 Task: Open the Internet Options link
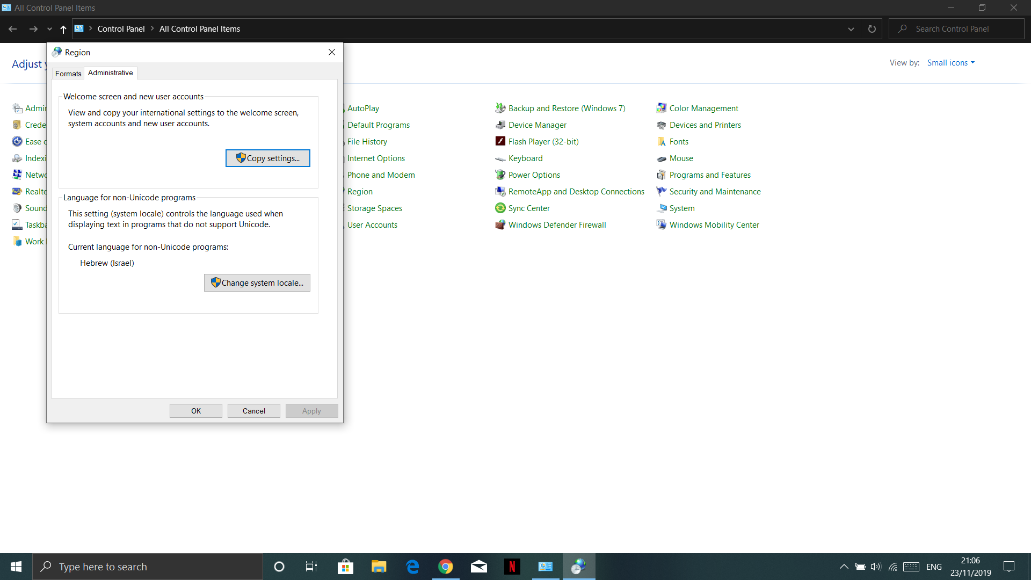tap(376, 158)
